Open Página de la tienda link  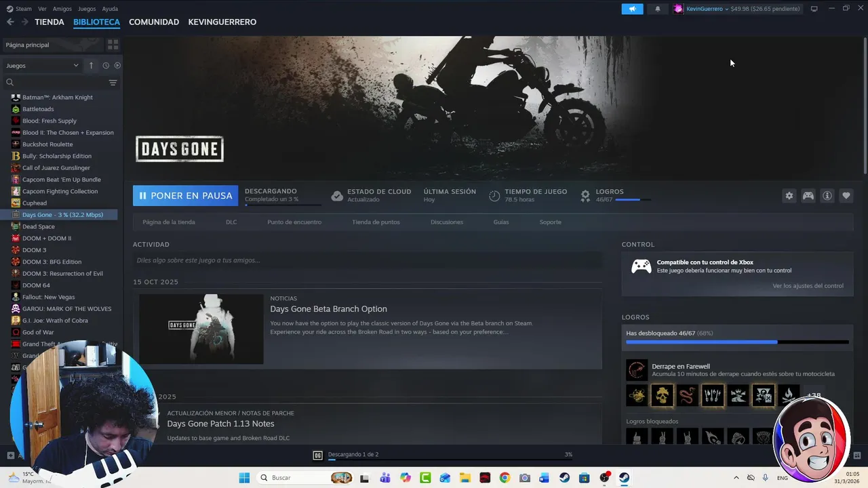[x=169, y=222]
